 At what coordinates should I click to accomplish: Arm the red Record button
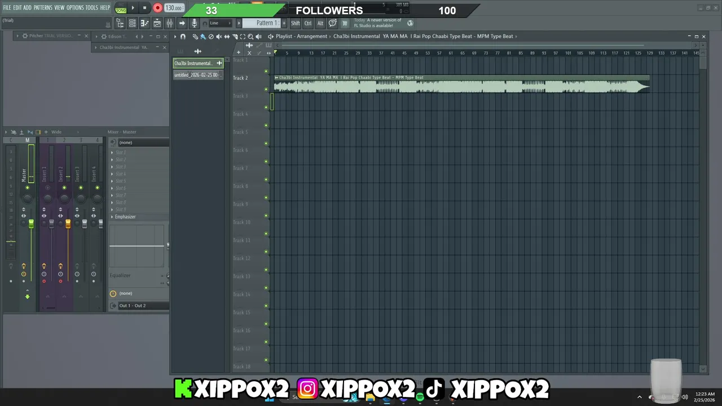157,8
